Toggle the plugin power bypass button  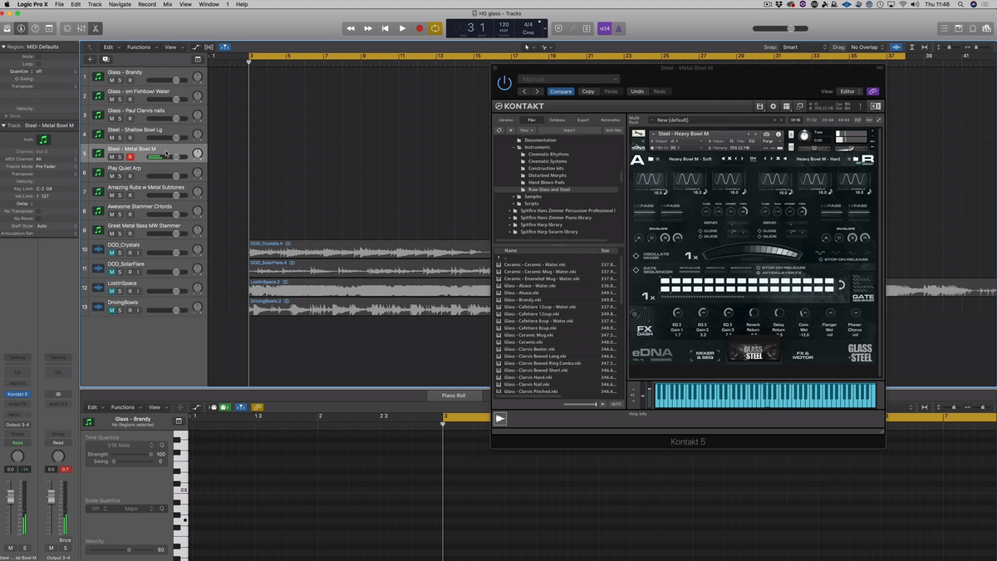pyautogui.click(x=504, y=83)
